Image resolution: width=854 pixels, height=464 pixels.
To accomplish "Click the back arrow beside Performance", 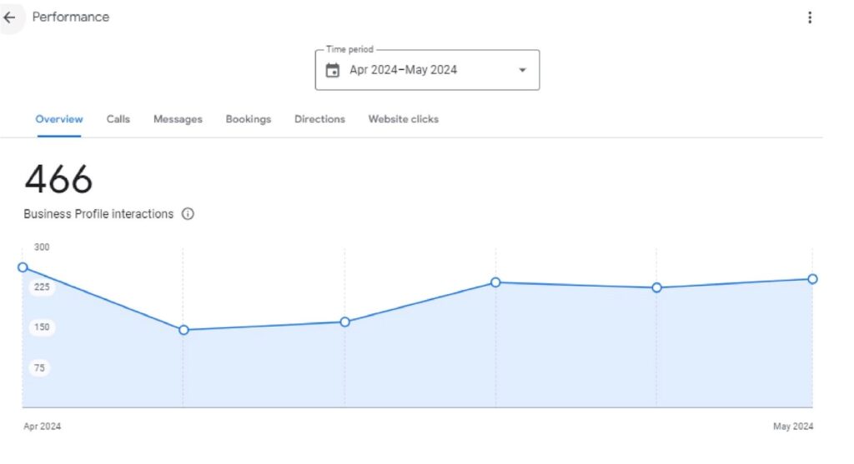I will click(x=10, y=17).
